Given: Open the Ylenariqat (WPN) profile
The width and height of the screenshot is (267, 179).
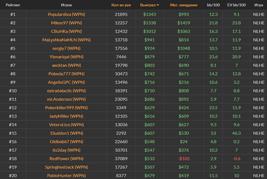Looking at the screenshot, I should (x=66, y=57).
